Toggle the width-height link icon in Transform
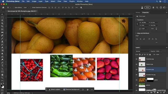Screen dimensions: 168x94 [x=137, y=24]
